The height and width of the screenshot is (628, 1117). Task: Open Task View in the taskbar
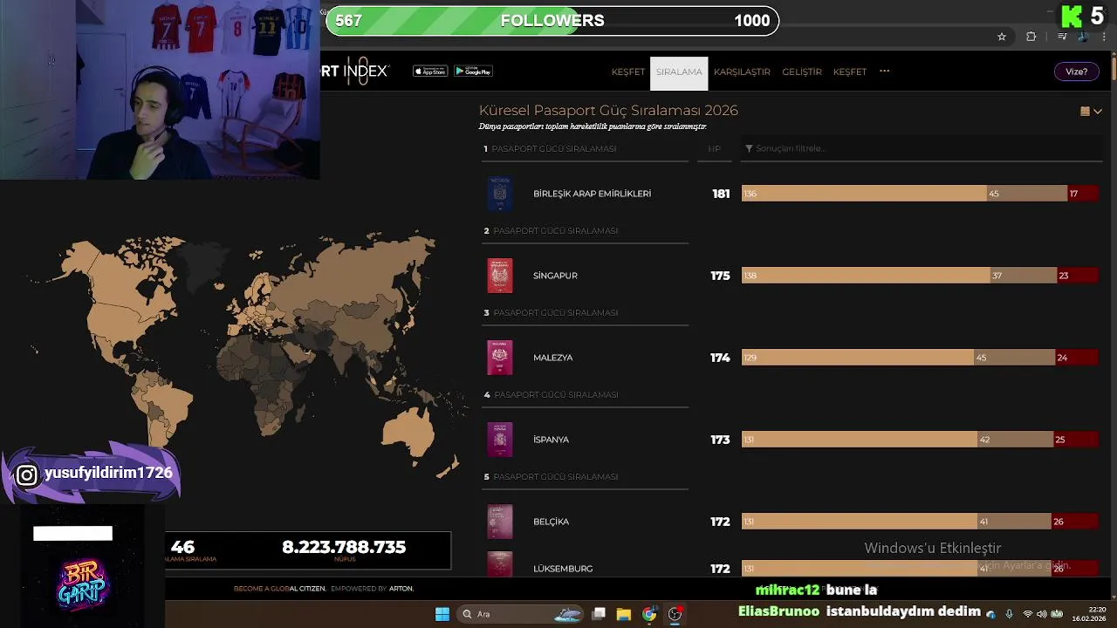[599, 614]
